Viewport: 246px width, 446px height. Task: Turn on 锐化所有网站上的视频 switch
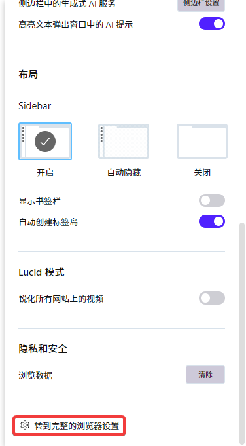[x=212, y=298]
